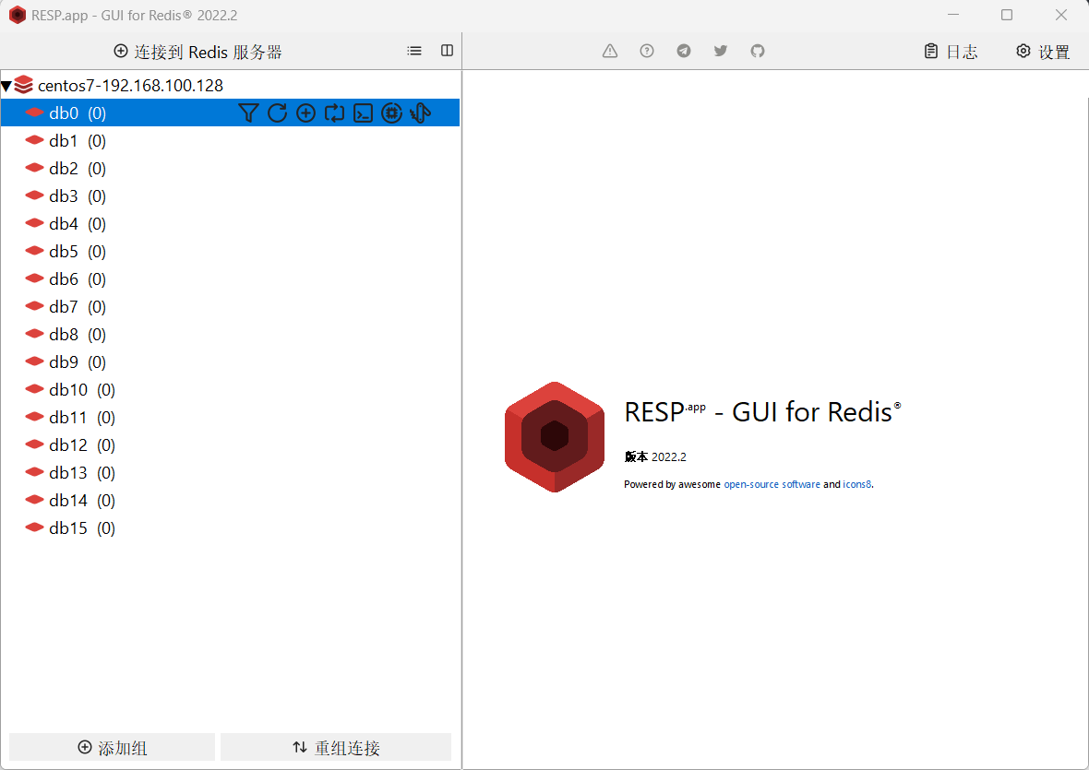The image size is (1089, 770).
Task: Open memory analysis icon on db0 row
Action: point(391,113)
